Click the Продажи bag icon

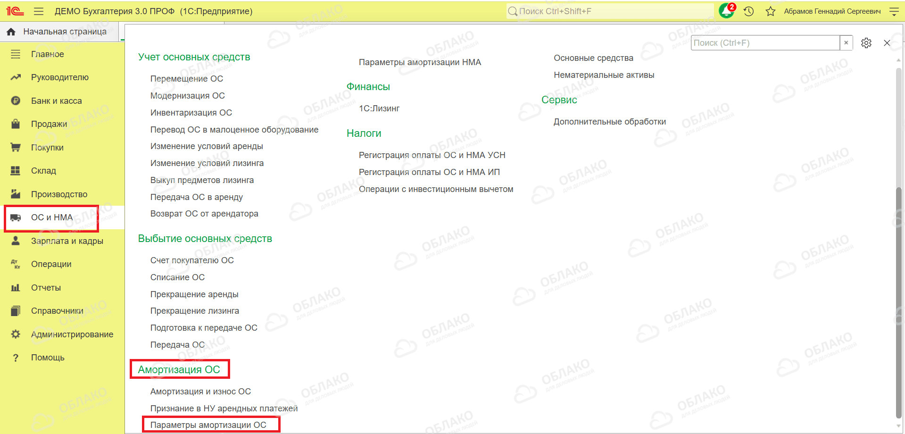coord(16,124)
